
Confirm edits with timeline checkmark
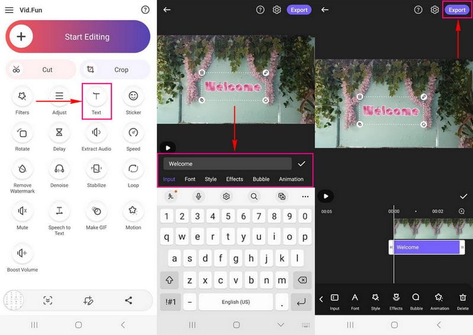[464, 197]
